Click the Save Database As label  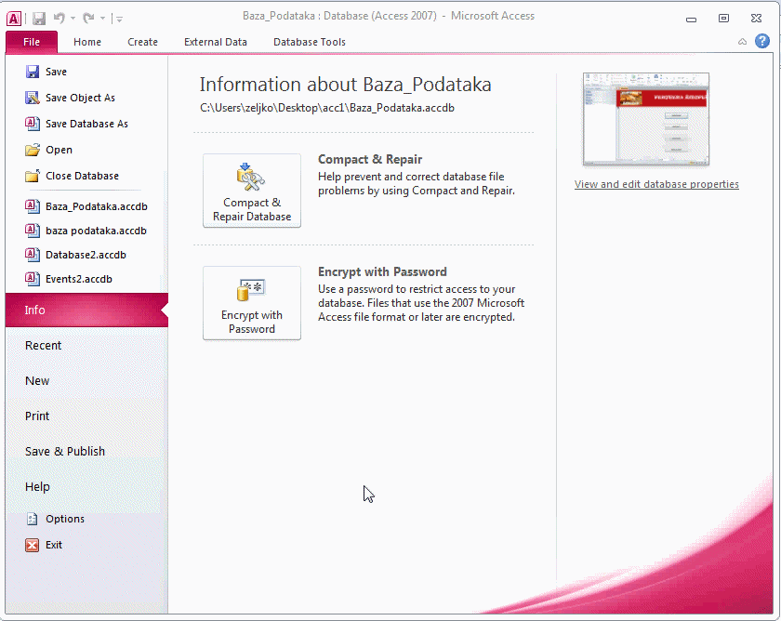pos(86,124)
